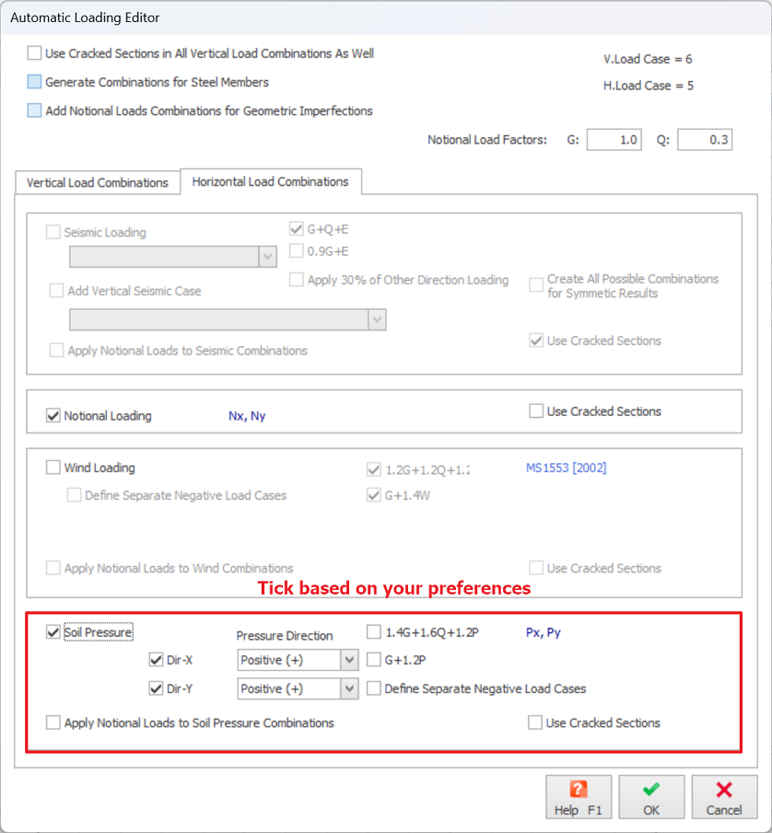This screenshot has width=772, height=833.
Task: Tick Use Cracked Sections in All Vertical Combinations
Action: point(35,53)
